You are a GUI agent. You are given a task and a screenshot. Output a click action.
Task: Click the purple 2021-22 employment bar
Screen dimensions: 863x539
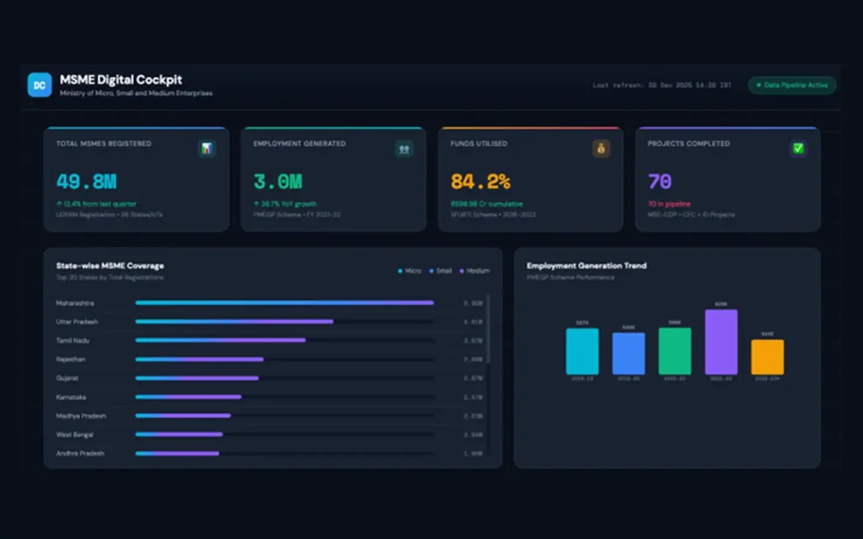point(721,342)
